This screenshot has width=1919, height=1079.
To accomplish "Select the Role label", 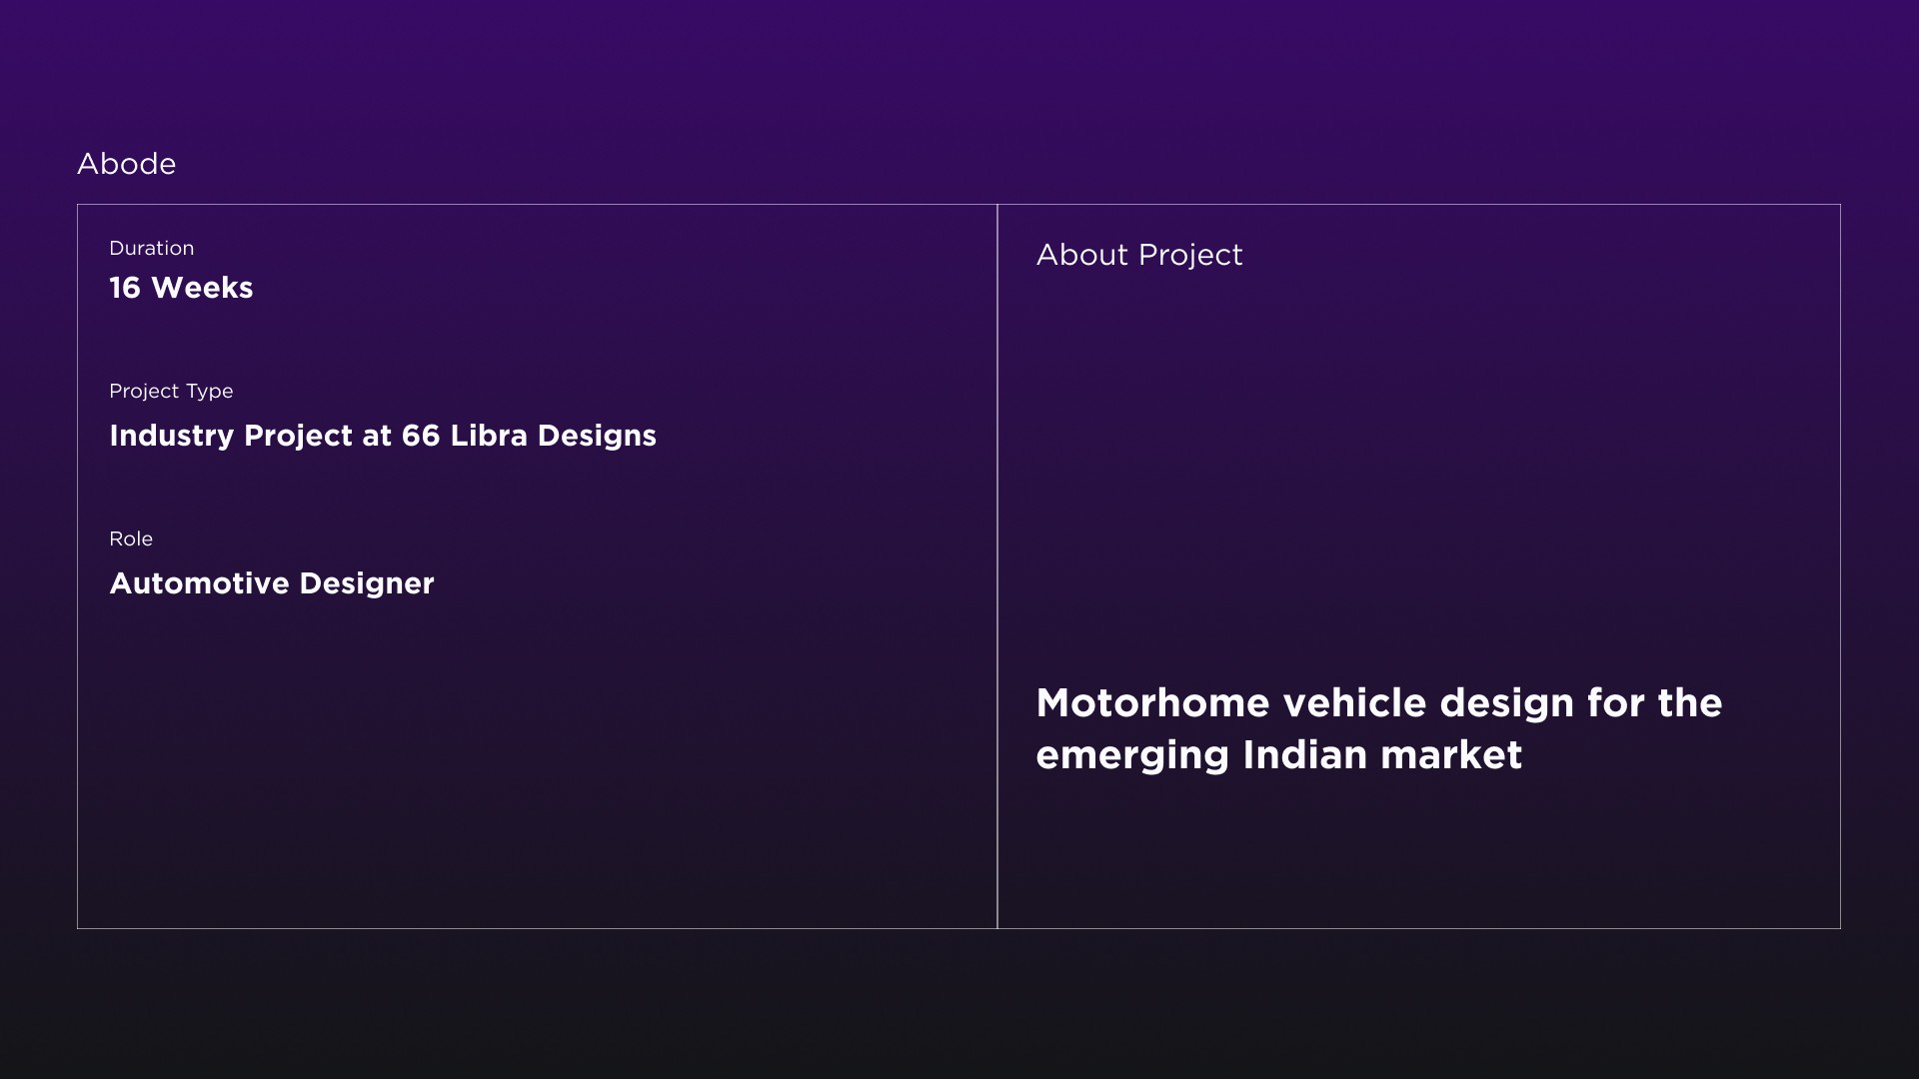I will pyautogui.click(x=131, y=539).
